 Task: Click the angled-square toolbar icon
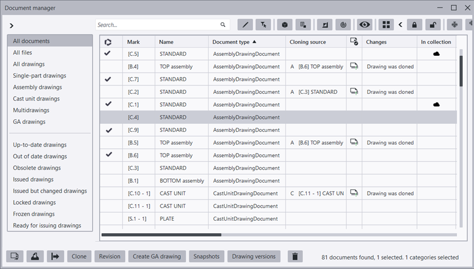pos(325,25)
